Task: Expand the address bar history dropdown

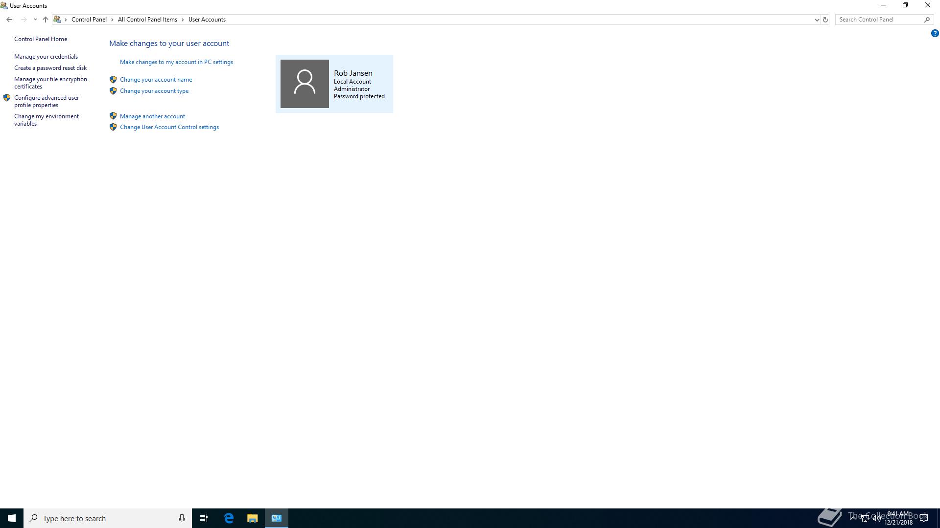Action: point(816,20)
